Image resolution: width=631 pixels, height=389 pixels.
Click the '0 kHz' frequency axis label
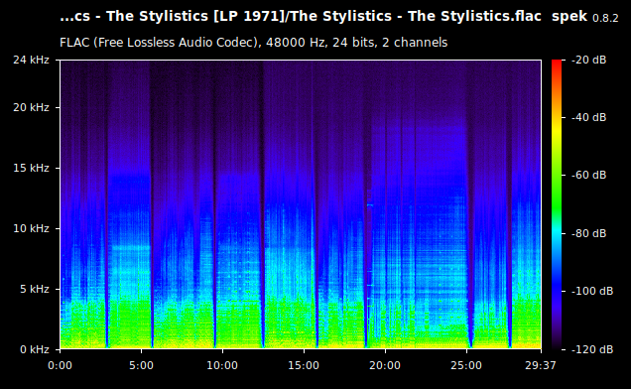coord(34,349)
